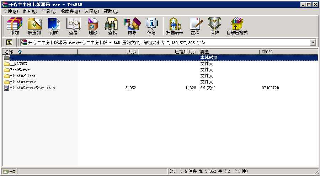Select the parent folder '..' row icon
The height and width of the screenshot is (176, 320).
7,58
